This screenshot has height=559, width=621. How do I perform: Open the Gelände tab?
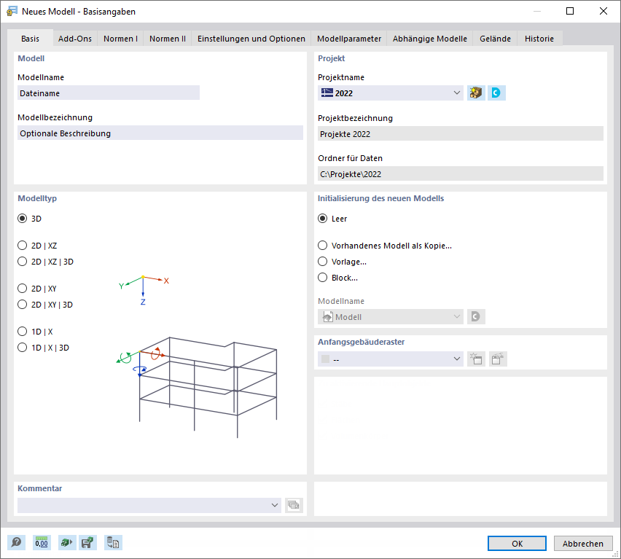495,39
